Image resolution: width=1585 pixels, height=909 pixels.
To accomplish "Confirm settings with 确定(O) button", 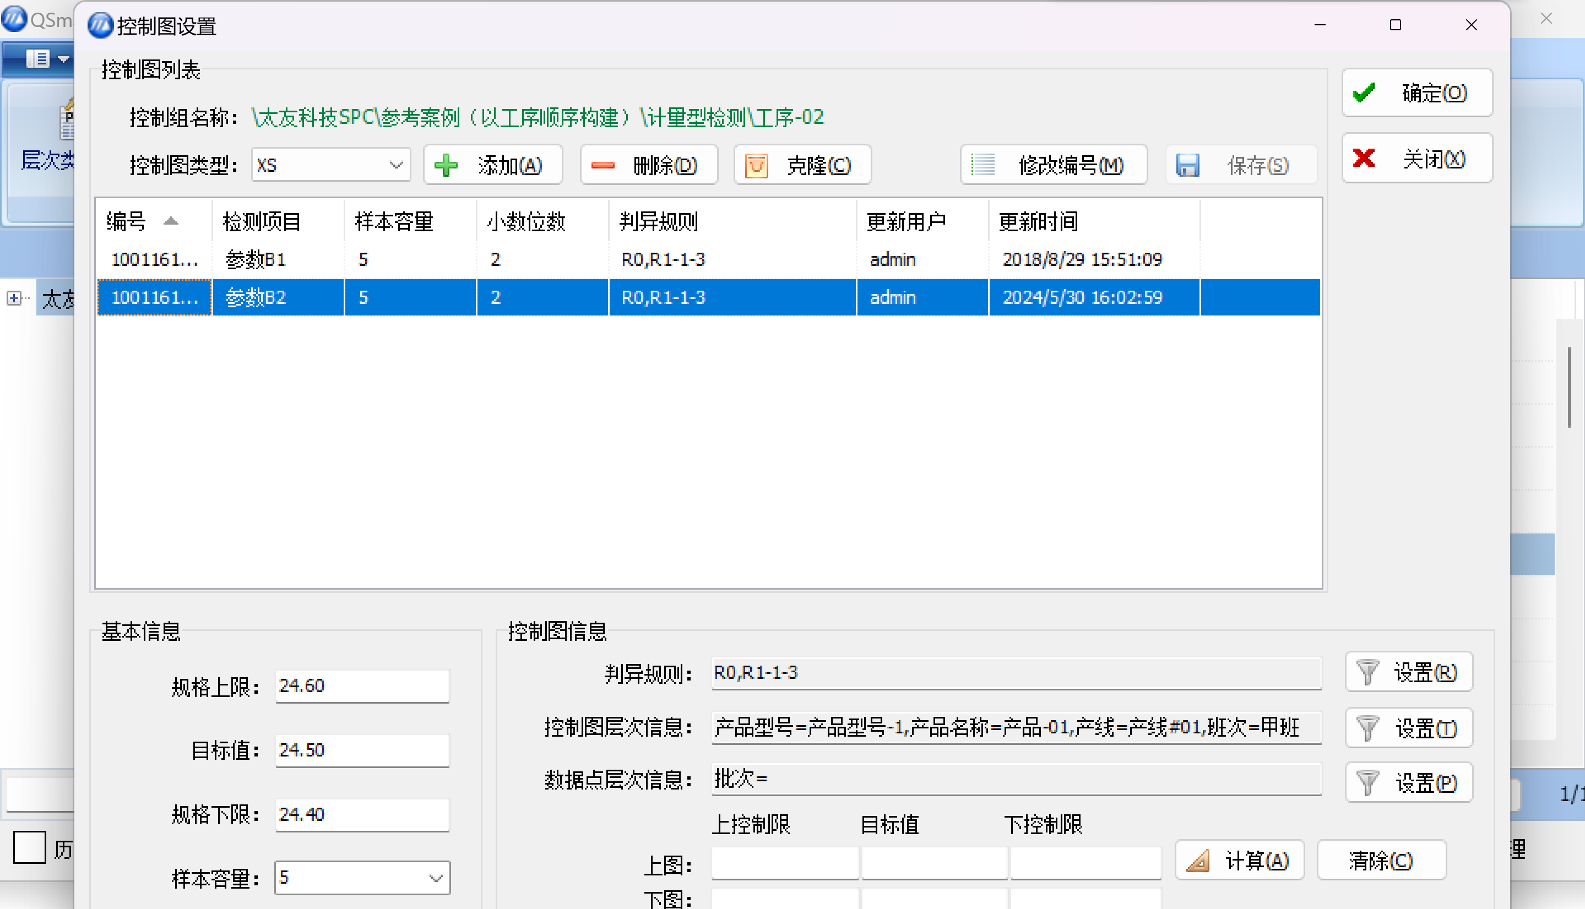I will [x=1417, y=92].
